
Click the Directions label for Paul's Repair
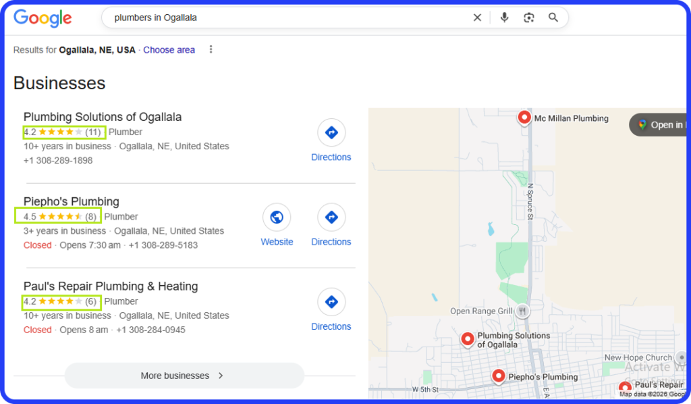331,326
